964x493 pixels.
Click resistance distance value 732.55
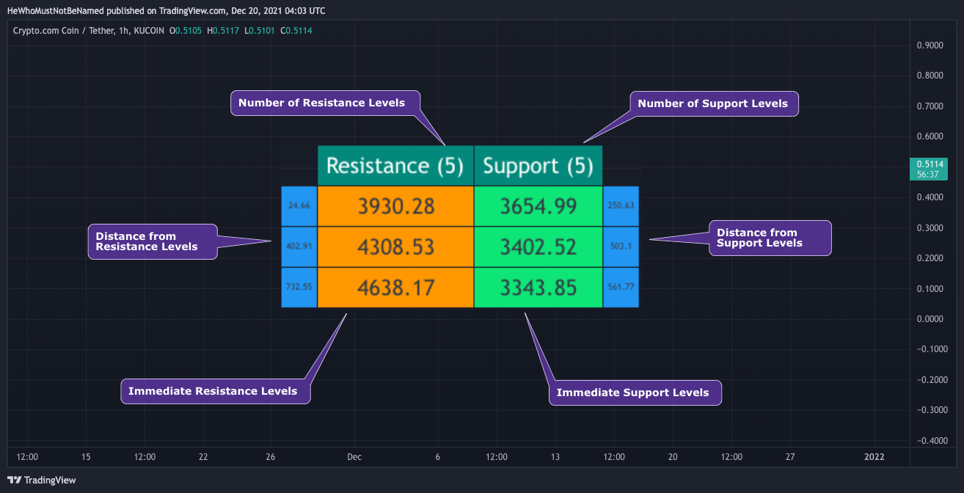tap(299, 288)
